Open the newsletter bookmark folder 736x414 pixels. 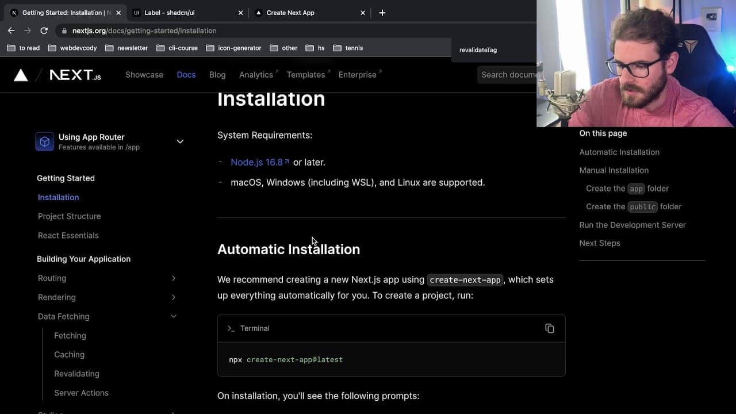tap(126, 48)
